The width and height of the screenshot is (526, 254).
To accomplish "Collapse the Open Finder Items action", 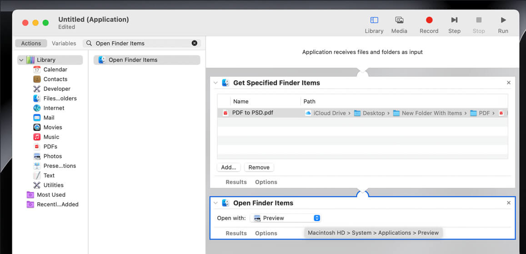I will point(215,203).
